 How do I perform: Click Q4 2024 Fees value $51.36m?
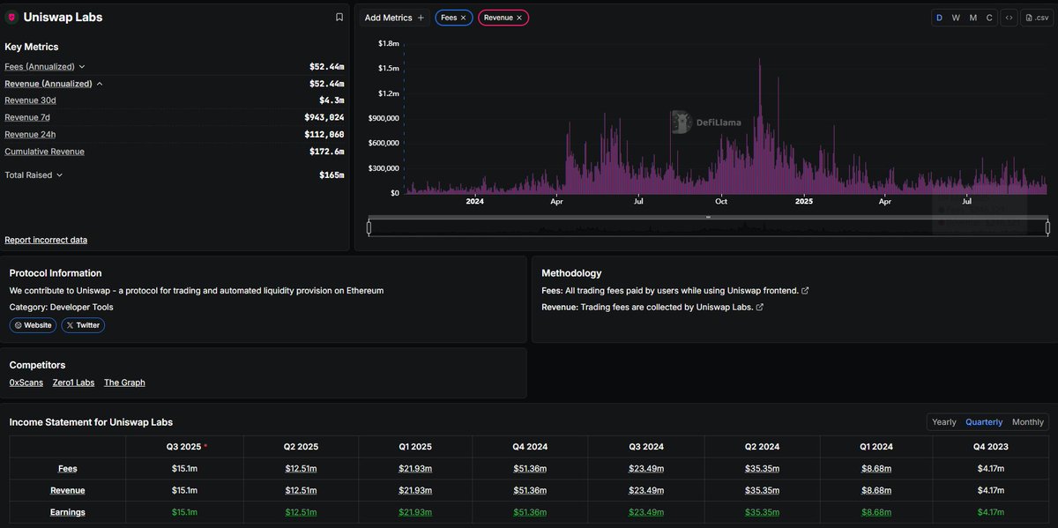[530, 469]
